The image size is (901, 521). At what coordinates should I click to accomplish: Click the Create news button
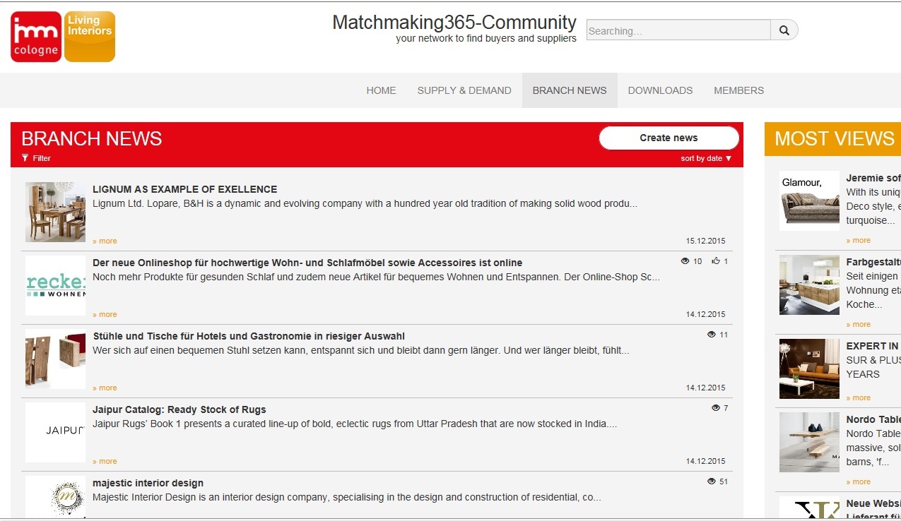[x=669, y=138]
